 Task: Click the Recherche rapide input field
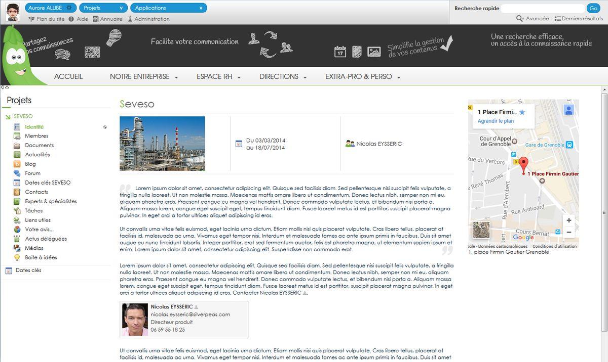tap(543, 8)
